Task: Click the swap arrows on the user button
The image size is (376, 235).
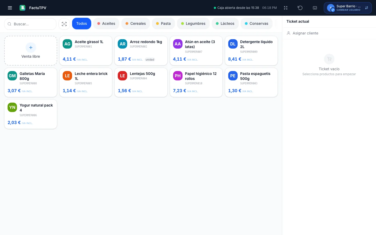Action: (367, 8)
